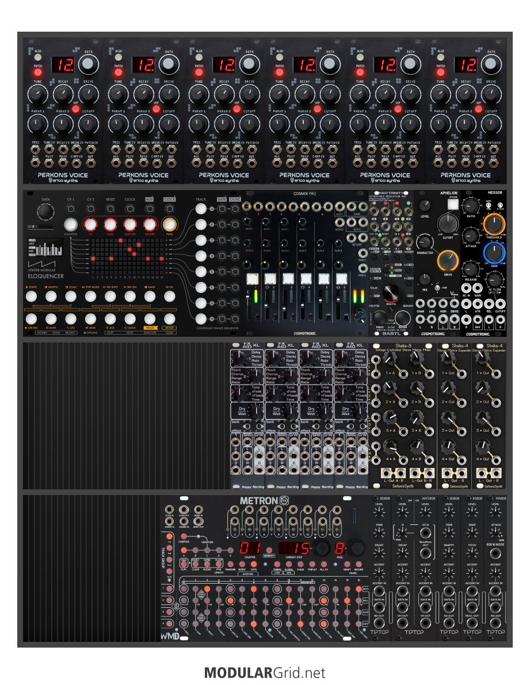This screenshot has height=685, width=530.
Task: Click the Messor RELEASE knob
Action: (471, 269)
